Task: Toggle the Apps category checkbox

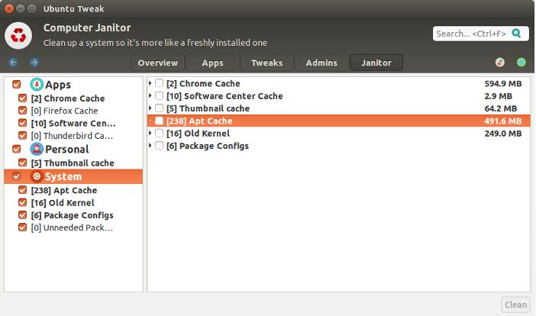Action: pyautogui.click(x=16, y=85)
